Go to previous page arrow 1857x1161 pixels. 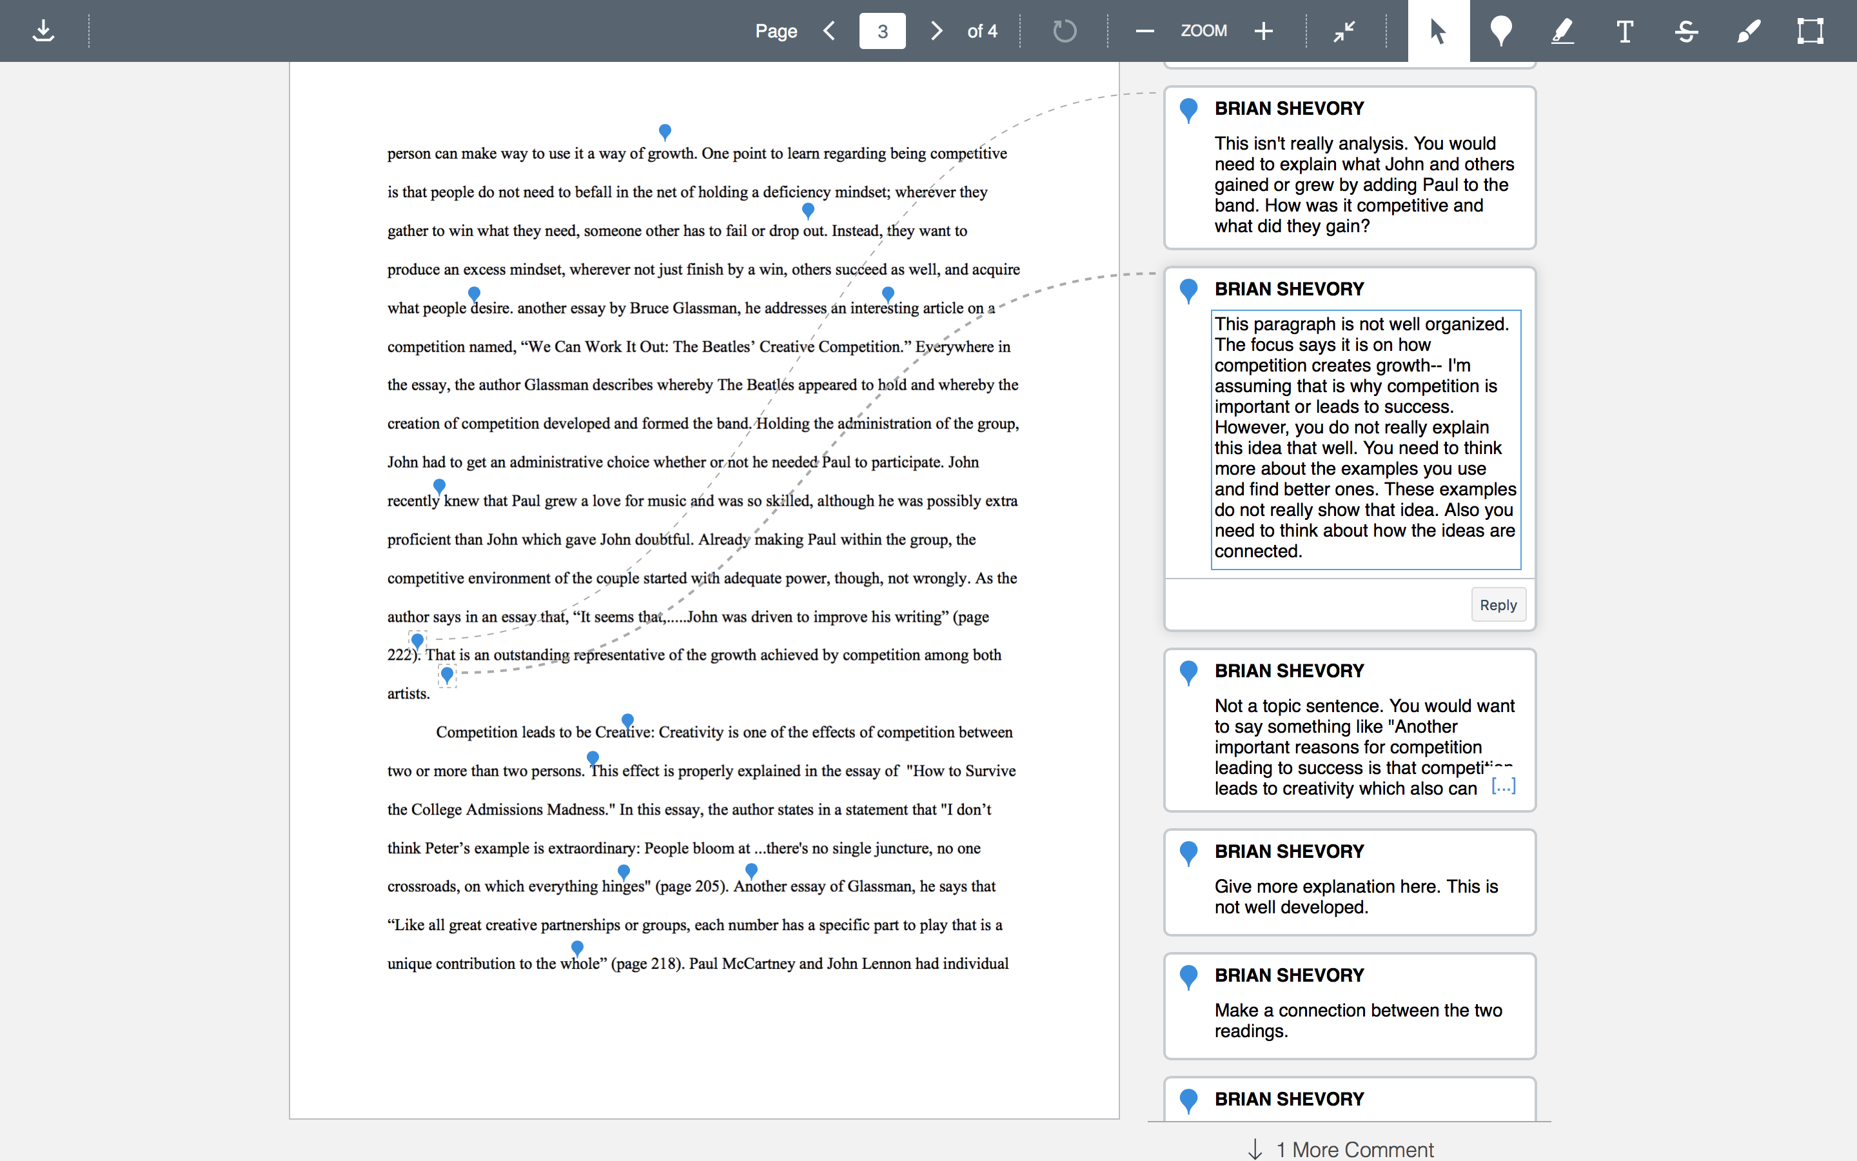pos(829,31)
